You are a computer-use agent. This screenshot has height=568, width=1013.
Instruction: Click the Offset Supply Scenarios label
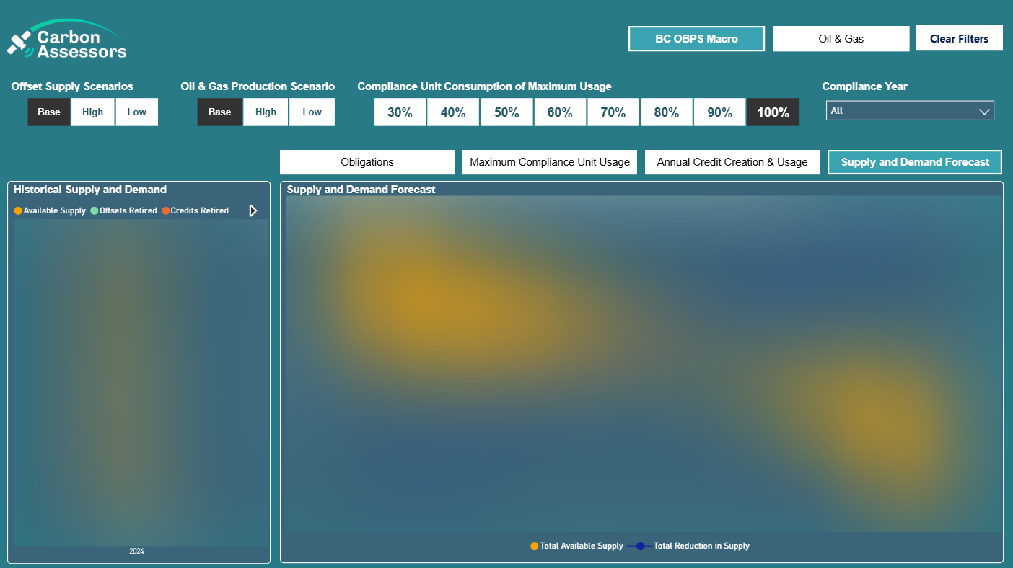72,86
